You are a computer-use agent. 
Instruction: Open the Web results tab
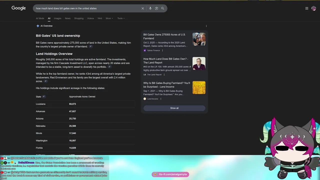pyautogui.click(x=100, y=18)
